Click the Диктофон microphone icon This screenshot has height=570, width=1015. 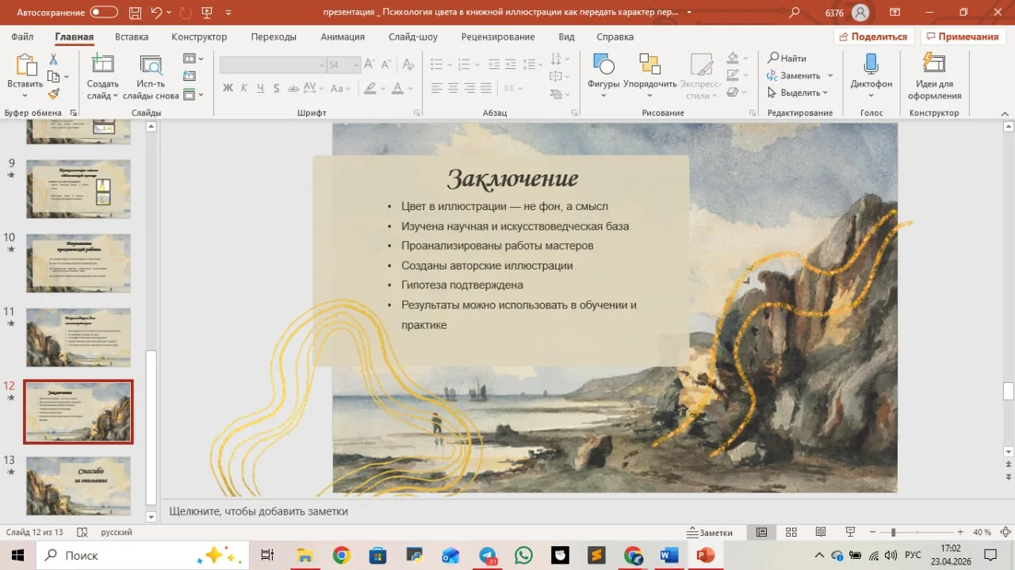(x=871, y=63)
